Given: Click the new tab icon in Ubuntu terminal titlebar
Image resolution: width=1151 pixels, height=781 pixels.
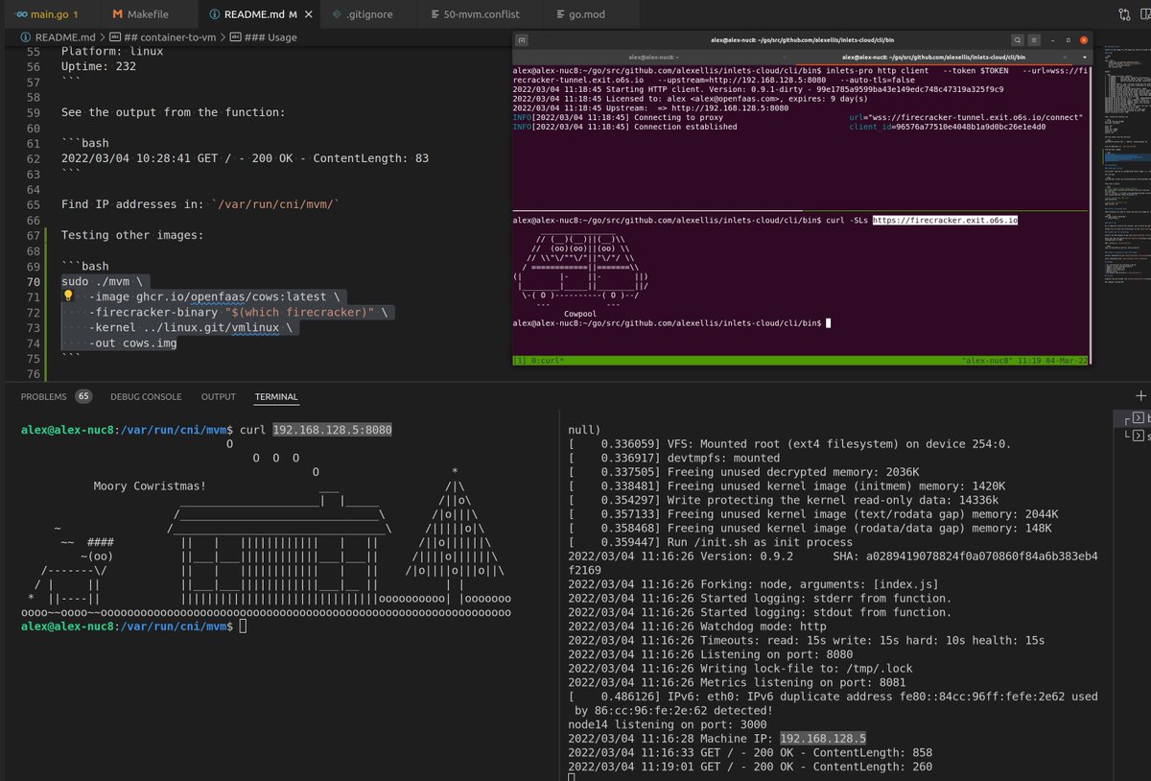Looking at the screenshot, I should tap(522, 40).
